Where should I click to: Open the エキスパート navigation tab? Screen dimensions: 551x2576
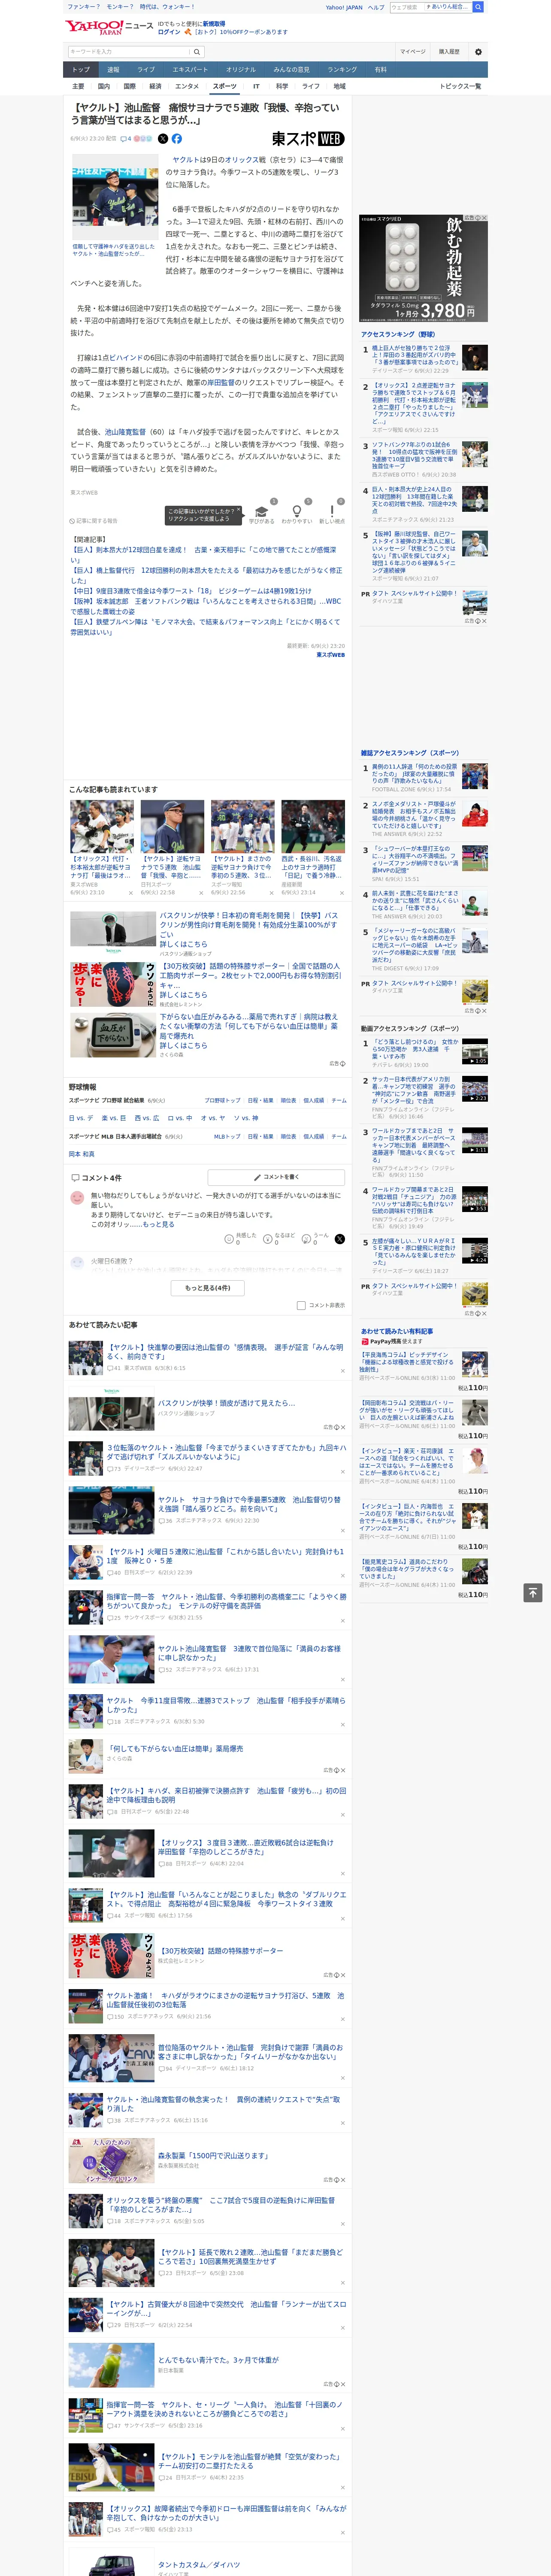point(190,70)
